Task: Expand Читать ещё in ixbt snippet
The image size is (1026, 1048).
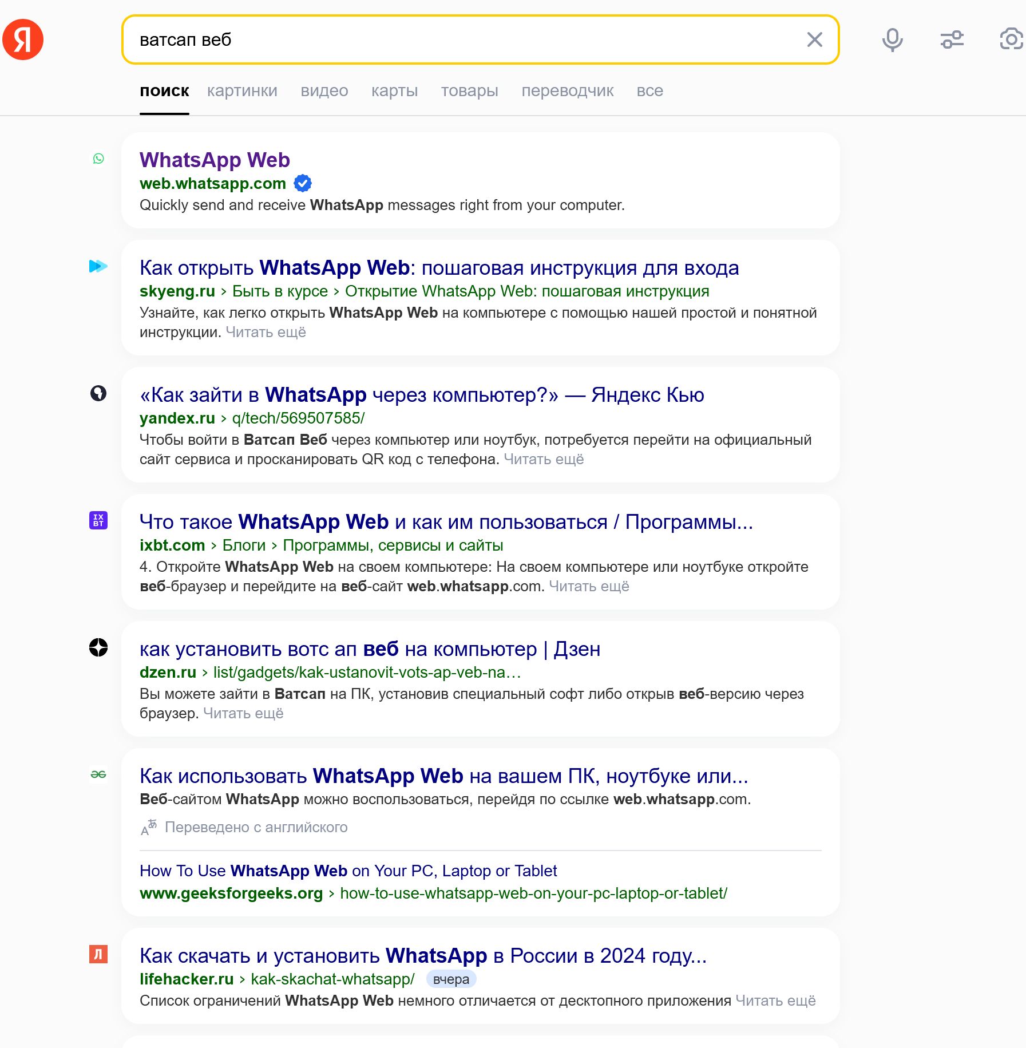Action: pyautogui.click(x=589, y=586)
